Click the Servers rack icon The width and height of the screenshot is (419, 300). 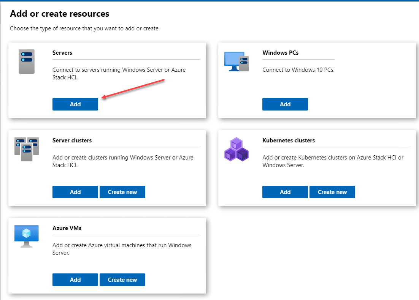(26, 61)
